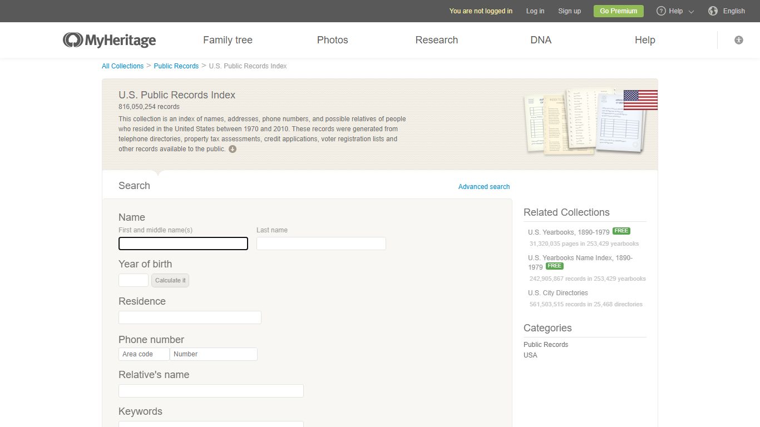Click the Calculate it button
This screenshot has height=427, width=760.
[x=170, y=280]
